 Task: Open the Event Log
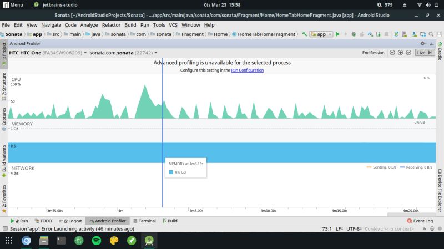(420, 221)
